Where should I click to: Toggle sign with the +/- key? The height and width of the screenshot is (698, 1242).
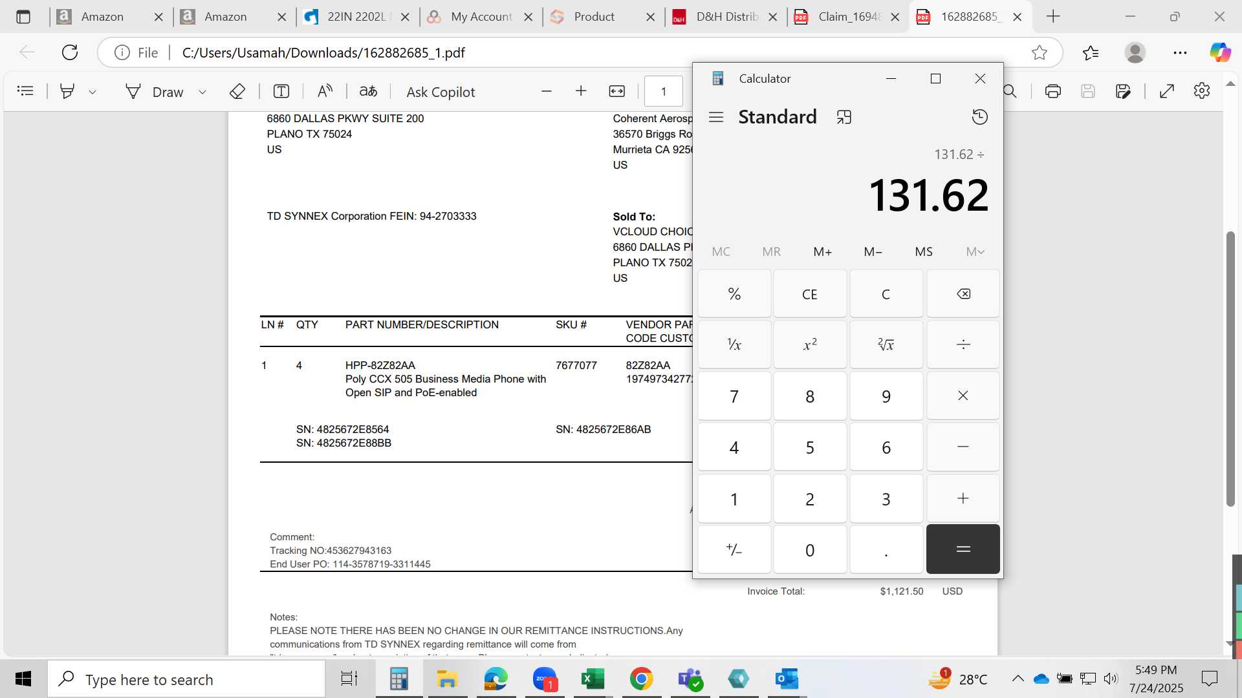click(x=734, y=550)
